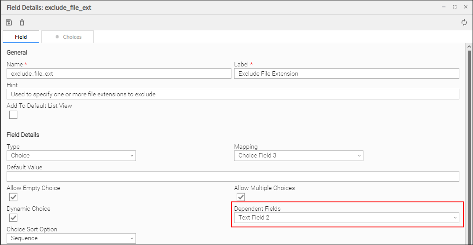
Task: Click the Delete trash icon
Action: coord(22,22)
